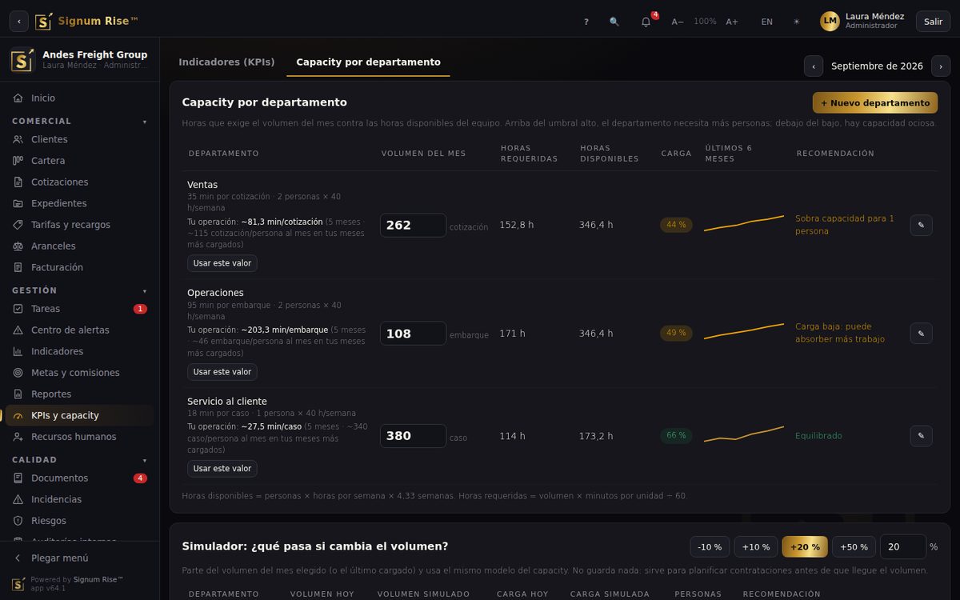This screenshot has width=960, height=600.
Task: Click Operaciones six-month trend sparkline
Action: [744, 331]
